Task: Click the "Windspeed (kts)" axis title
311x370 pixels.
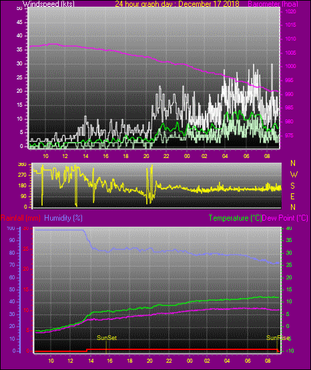Action: coord(49,4)
